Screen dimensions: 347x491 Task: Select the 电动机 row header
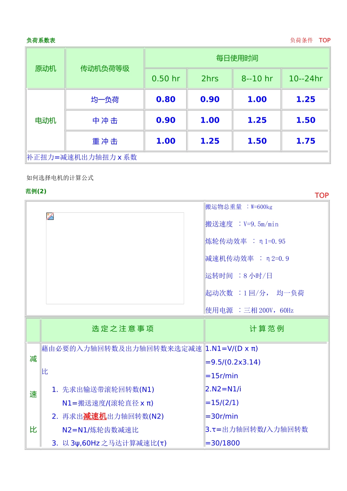[46, 120]
